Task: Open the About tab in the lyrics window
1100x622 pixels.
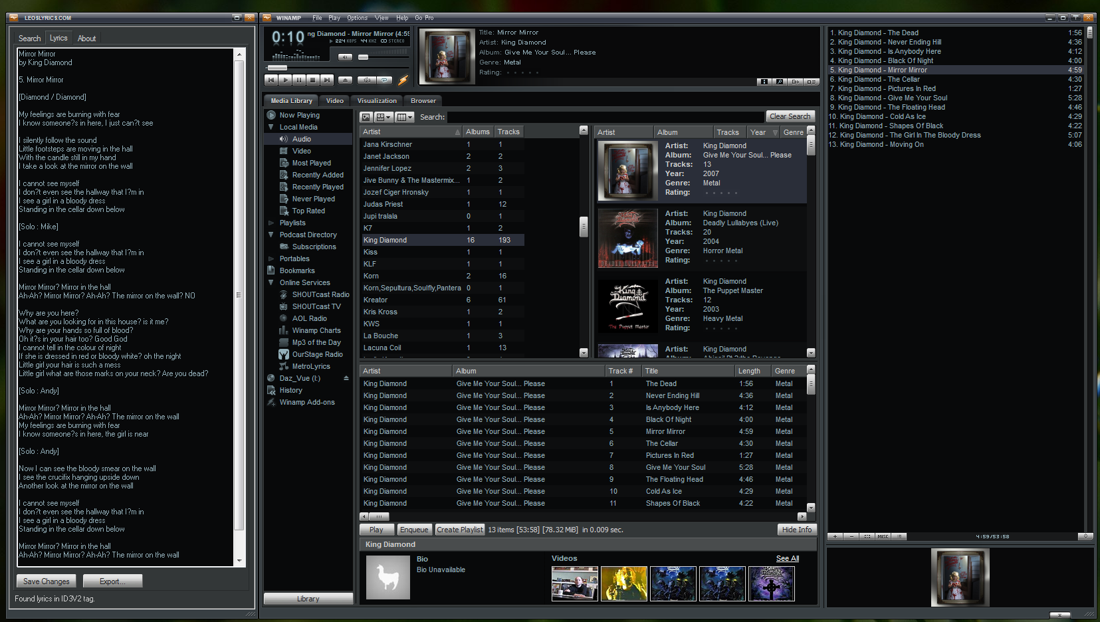Action: pyautogui.click(x=87, y=39)
